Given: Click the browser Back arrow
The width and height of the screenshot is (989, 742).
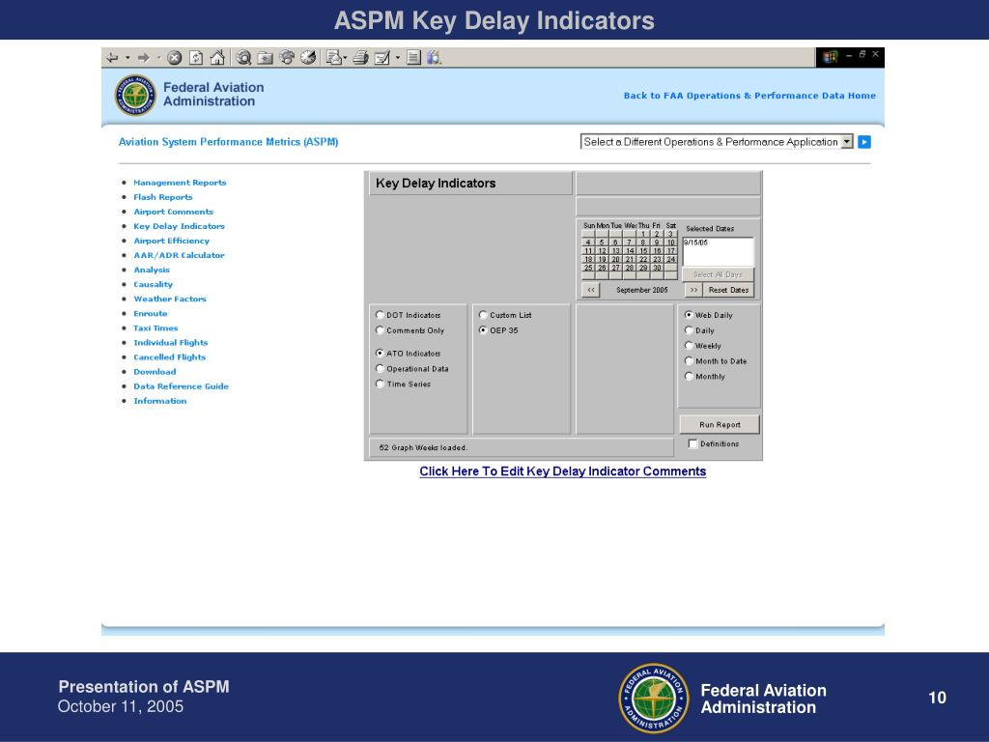Looking at the screenshot, I should pyautogui.click(x=112, y=58).
